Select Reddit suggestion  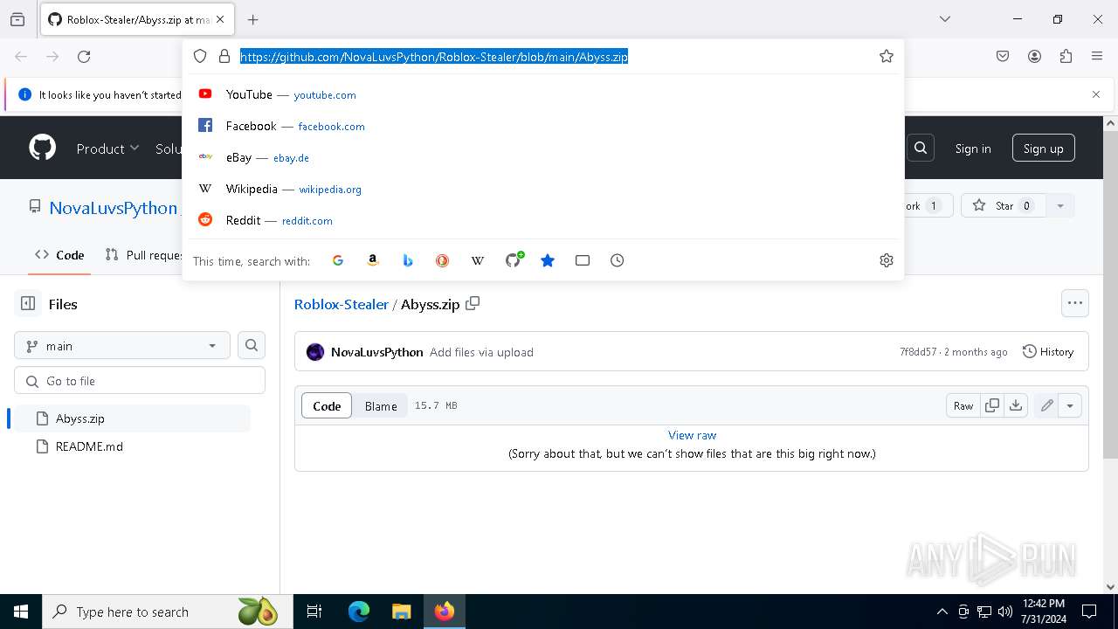point(543,220)
